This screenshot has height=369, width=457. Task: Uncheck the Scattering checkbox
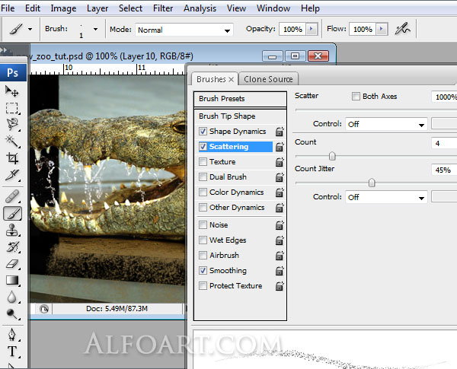pyautogui.click(x=203, y=147)
